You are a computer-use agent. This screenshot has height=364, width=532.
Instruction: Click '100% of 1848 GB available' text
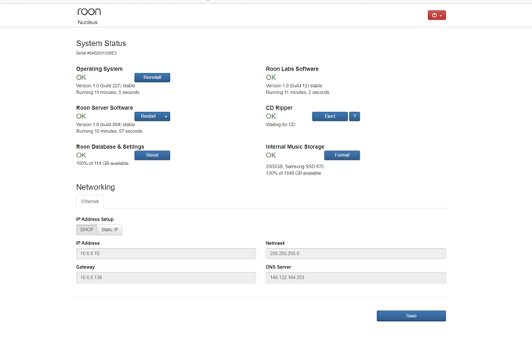[294, 173]
